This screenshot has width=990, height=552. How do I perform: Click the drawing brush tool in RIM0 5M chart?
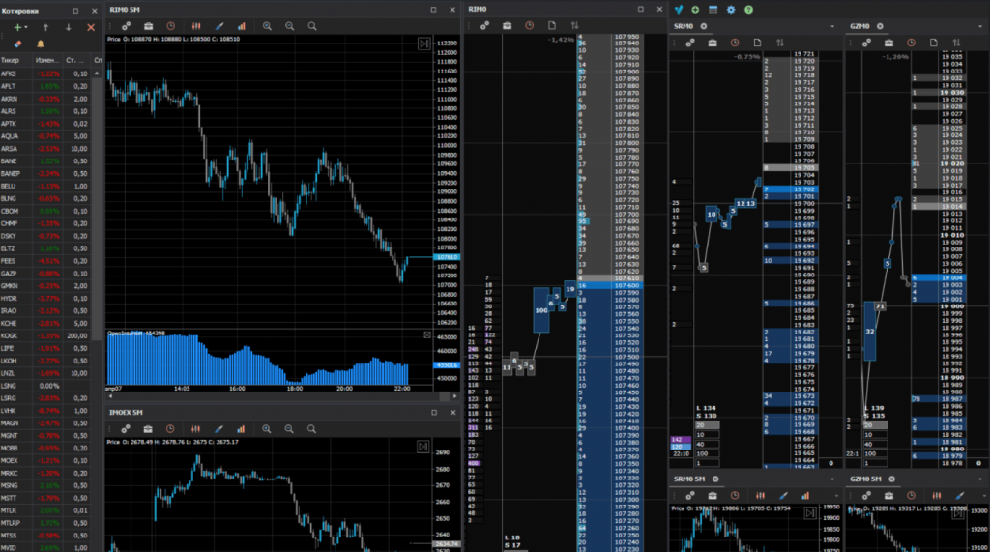[218, 25]
